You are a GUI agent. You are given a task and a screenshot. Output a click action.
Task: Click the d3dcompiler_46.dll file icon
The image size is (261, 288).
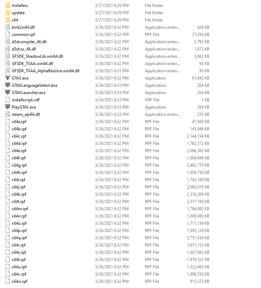(8, 42)
